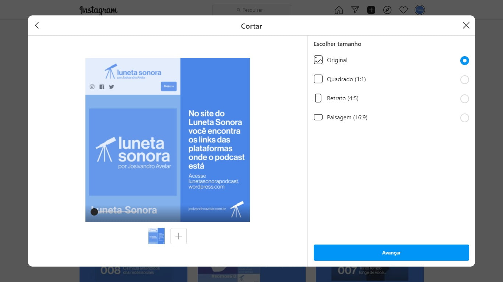Add another image with the plus tile
Screen dimensions: 503x282
[x=179, y=236]
